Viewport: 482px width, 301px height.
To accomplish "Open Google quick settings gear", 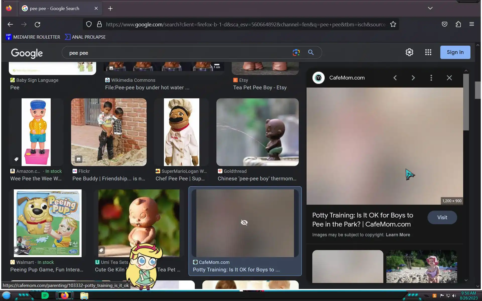I will 409,52.
